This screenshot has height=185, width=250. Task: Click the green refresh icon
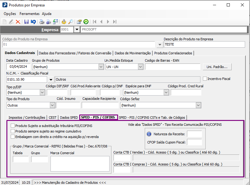[x=86, y=22]
